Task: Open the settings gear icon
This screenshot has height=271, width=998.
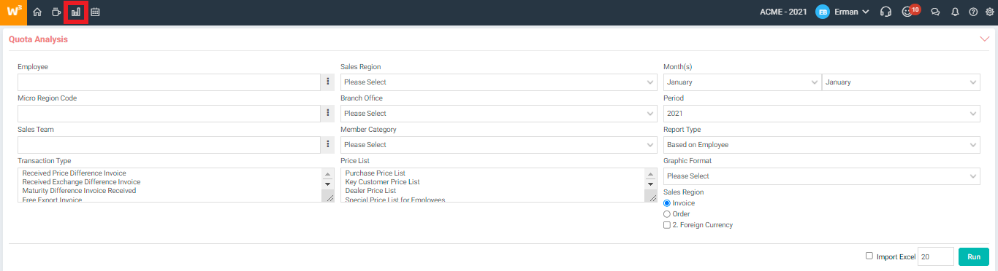Action: pyautogui.click(x=990, y=12)
